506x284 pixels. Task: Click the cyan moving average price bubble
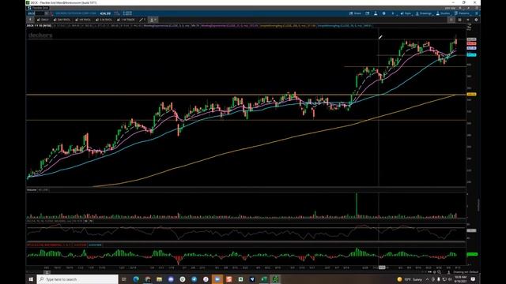[471, 54]
